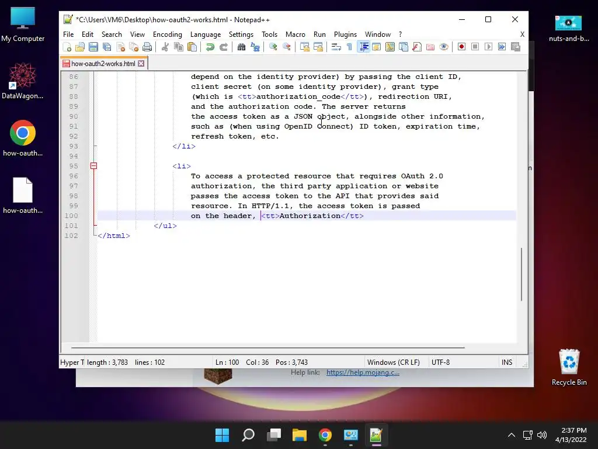Open the Plugins menu

click(345, 34)
